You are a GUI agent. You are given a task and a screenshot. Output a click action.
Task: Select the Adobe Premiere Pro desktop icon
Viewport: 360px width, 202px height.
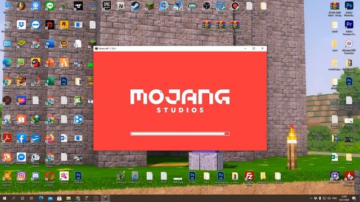click(349, 25)
